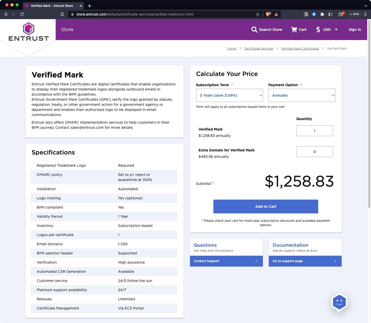Open the browser hamburger menu
This screenshot has width=371, height=323.
click(365, 14)
